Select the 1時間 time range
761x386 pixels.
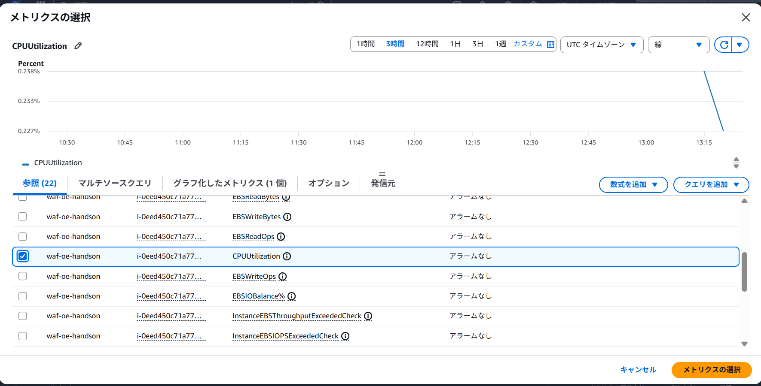tap(366, 44)
